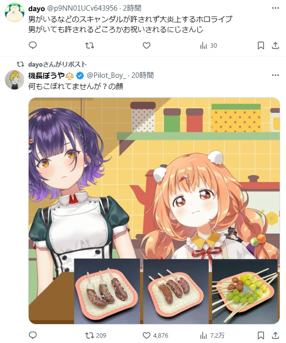This screenshot has height=343, width=286.
Task: Open the dayo display name link
Action: click(36, 9)
